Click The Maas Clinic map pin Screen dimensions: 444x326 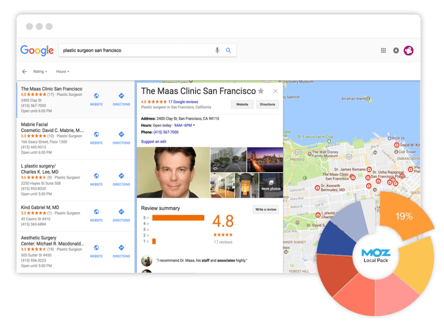[353, 177]
